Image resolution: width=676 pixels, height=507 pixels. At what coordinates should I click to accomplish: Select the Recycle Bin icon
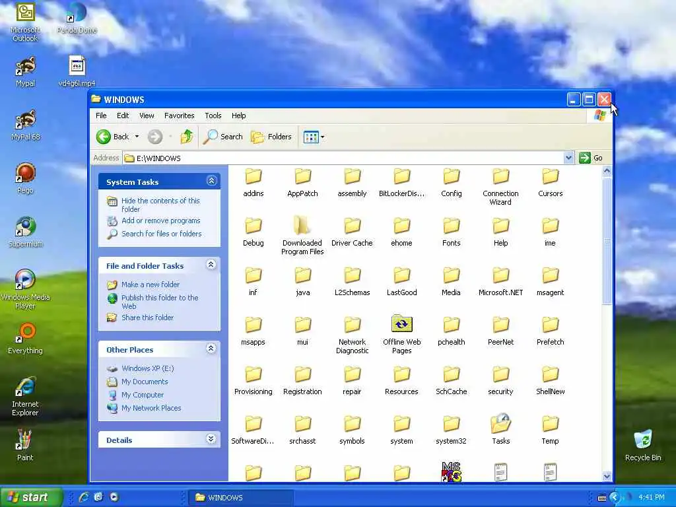pos(643,446)
